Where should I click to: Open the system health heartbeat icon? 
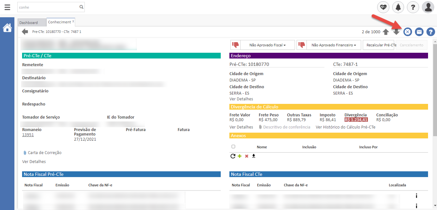(x=383, y=7)
